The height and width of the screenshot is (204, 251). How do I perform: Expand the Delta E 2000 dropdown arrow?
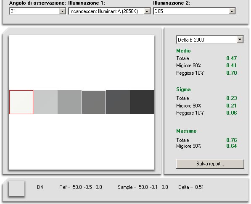240,39
